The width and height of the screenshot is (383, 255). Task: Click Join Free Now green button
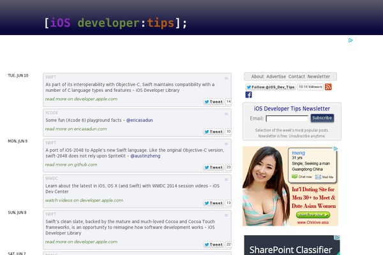coord(313,215)
